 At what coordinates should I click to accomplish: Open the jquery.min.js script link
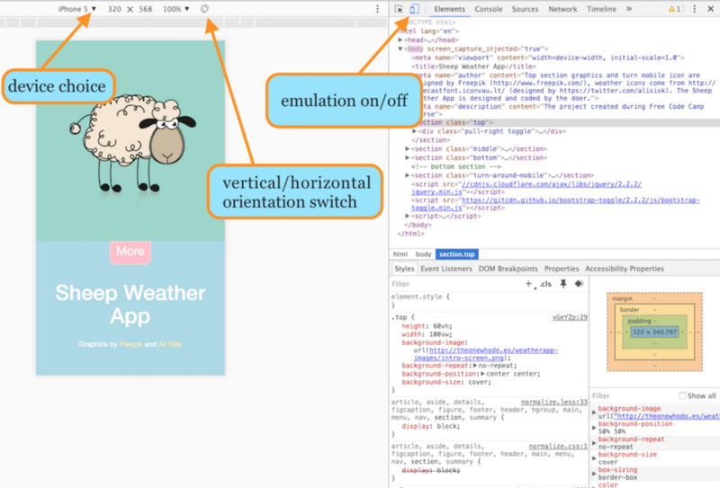pos(526,188)
